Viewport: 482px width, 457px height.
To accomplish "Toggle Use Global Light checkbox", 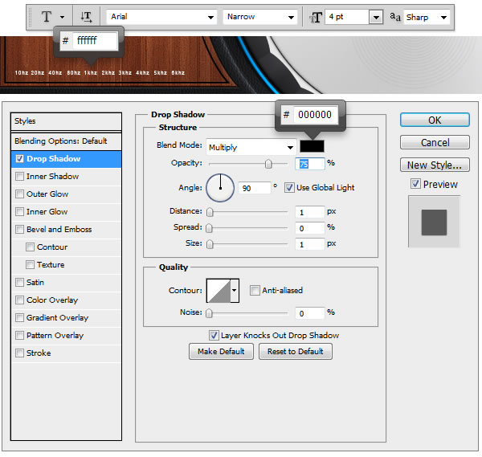I will [x=289, y=187].
